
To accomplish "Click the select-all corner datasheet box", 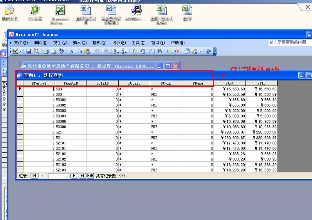I will (20, 83).
